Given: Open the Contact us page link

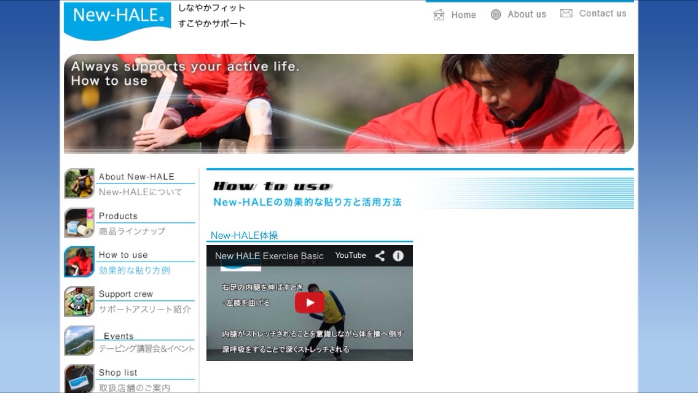Looking at the screenshot, I should (602, 14).
